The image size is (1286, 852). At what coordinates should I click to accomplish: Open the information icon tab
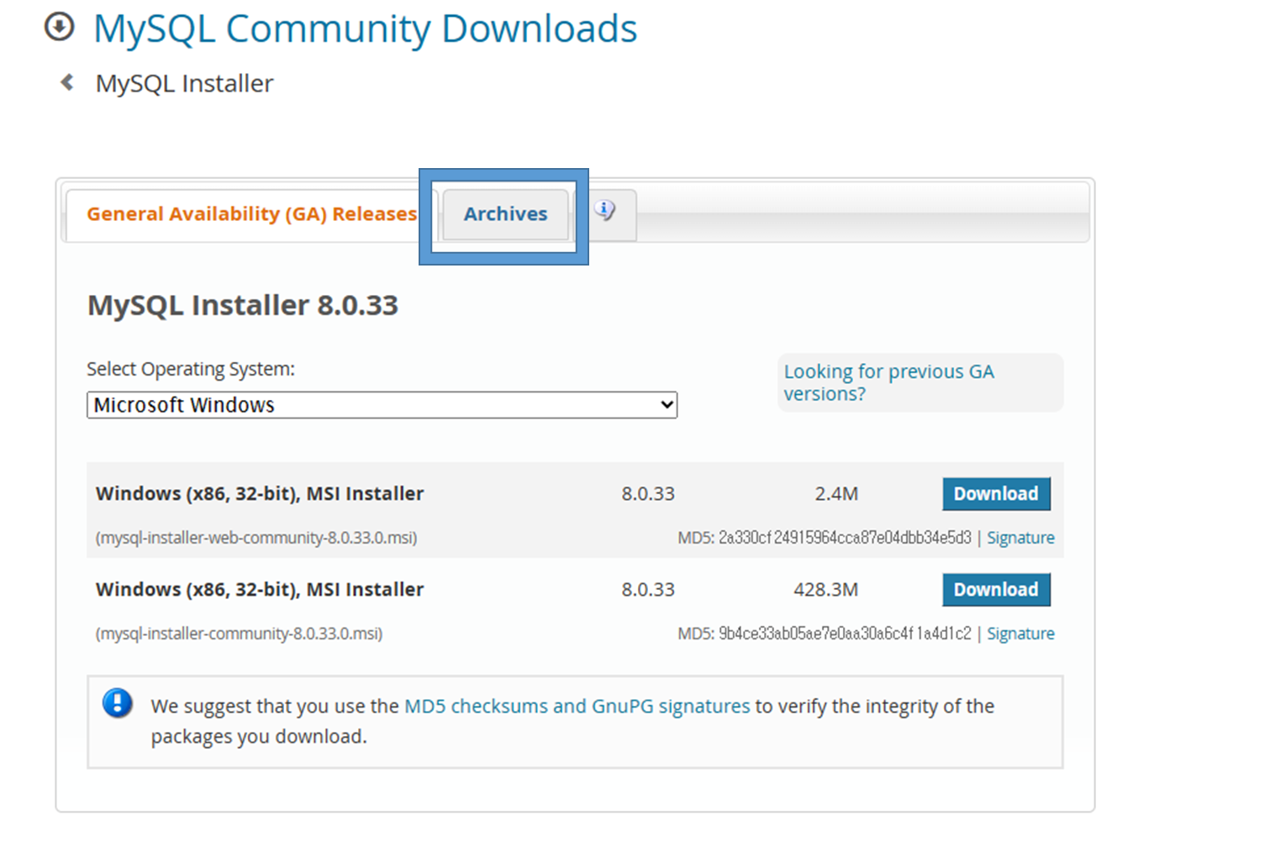pos(605,212)
